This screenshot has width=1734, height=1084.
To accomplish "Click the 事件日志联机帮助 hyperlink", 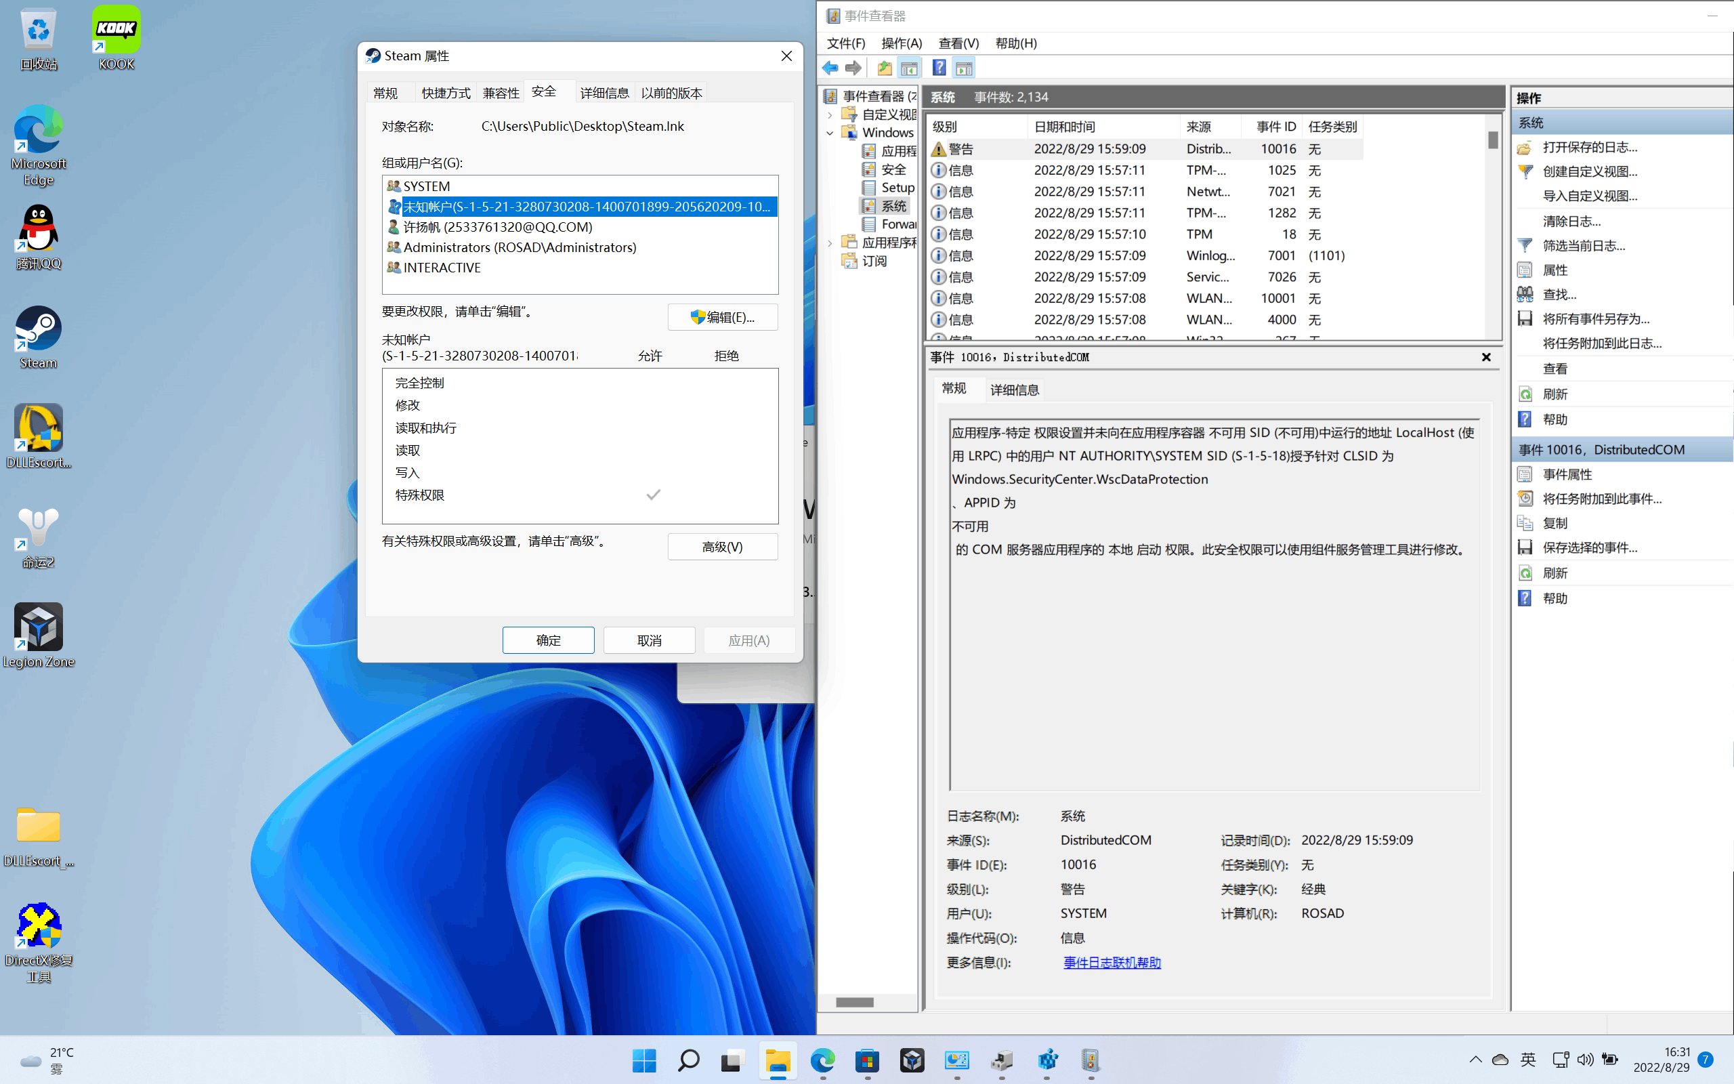I will (1111, 961).
